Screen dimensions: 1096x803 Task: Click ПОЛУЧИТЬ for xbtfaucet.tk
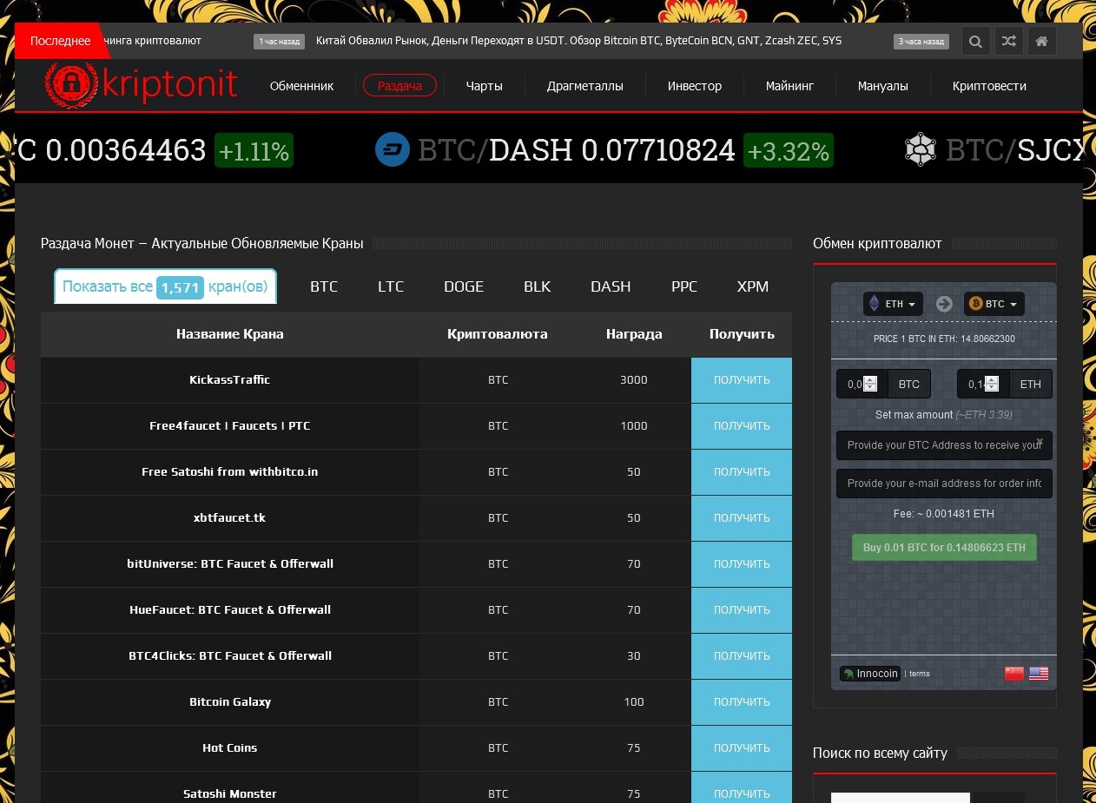point(742,518)
